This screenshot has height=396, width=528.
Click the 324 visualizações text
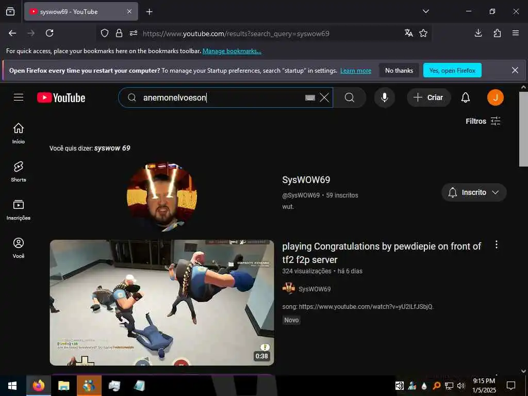click(307, 271)
